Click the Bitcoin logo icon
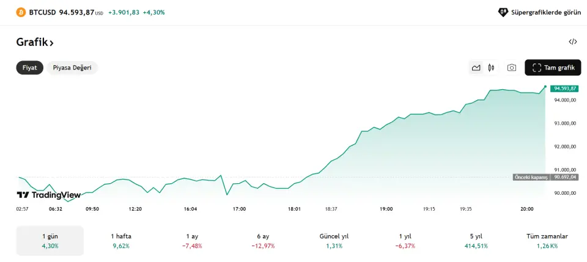 pyautogui.click(x=21, y=12)
